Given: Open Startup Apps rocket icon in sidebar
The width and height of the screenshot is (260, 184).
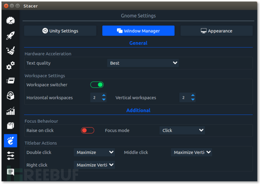Looking at the screenshot, I should tap(11, 35).
